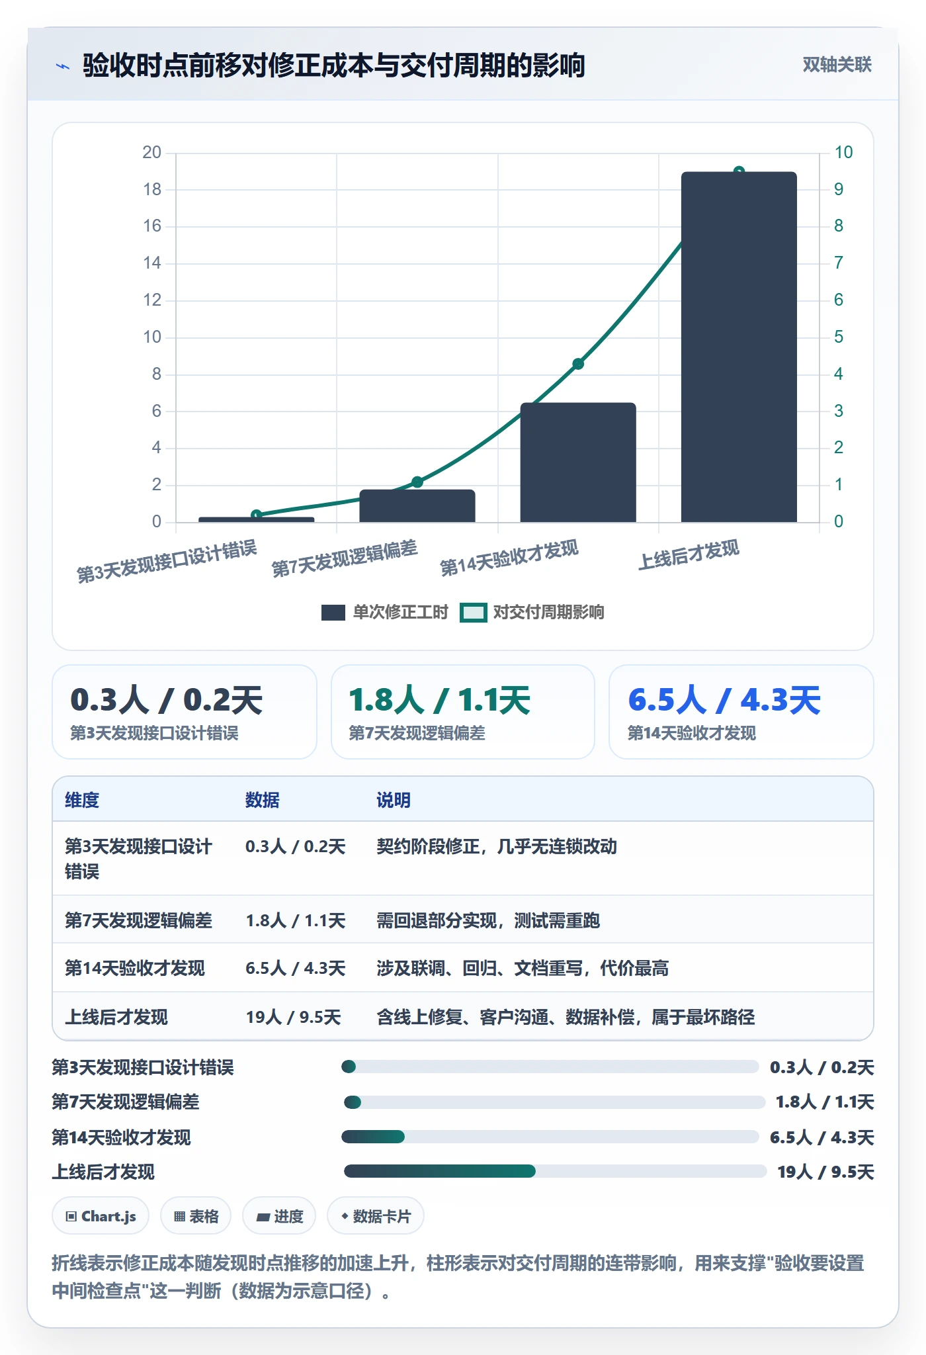Screen dimensions: 926x1355
Task: Open the 0.3人 / 0.2天 data card
Action: (185, 712)
